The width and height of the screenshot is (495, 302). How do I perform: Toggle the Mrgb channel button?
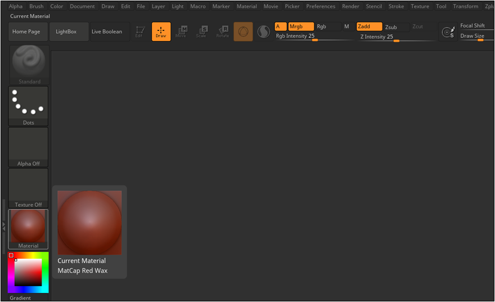pyautogui.click(x=300, y=26)
